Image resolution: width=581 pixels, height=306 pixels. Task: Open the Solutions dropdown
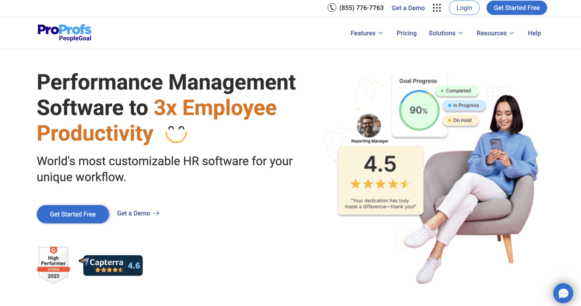tap(446, 33)
